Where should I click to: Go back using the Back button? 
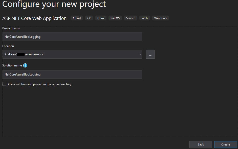click(x=201, y=144)
